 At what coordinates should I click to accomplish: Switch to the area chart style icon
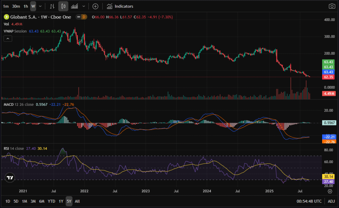[75, 6]
